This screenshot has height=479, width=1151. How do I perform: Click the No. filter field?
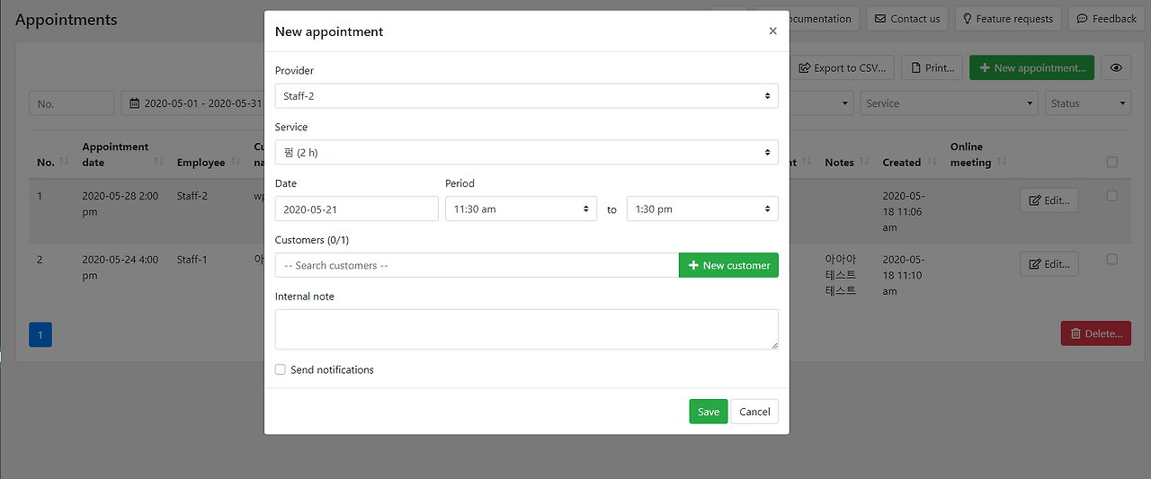72,103
